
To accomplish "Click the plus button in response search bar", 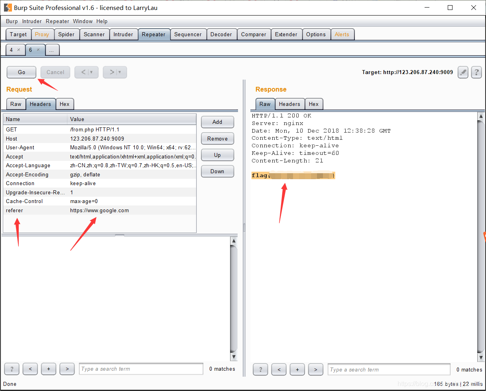I will click(297, 369).
